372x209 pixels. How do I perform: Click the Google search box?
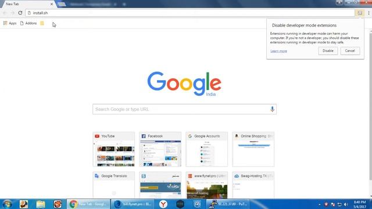pyautogui.click(x=184, y=109)
